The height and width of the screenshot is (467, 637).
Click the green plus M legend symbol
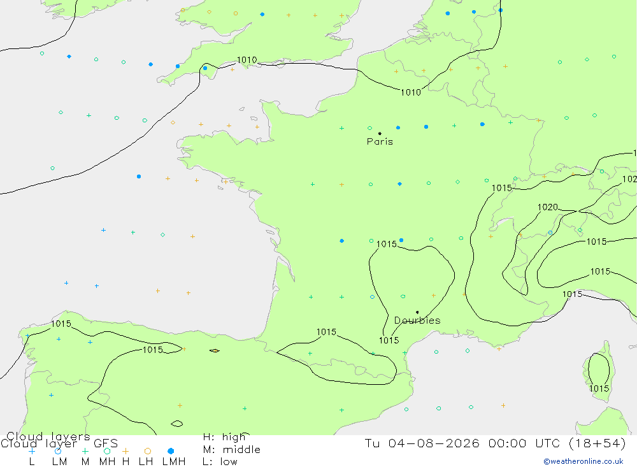point(85,451)
